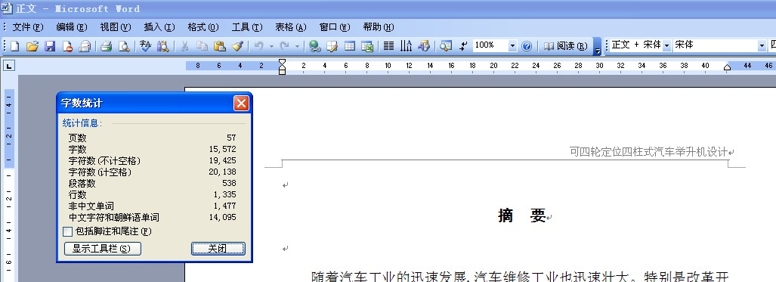Open Microsoft Word Help question mark icon

point(527,46)
